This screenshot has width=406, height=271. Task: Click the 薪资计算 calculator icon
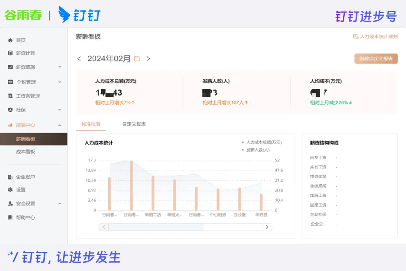tap(11, 53)
